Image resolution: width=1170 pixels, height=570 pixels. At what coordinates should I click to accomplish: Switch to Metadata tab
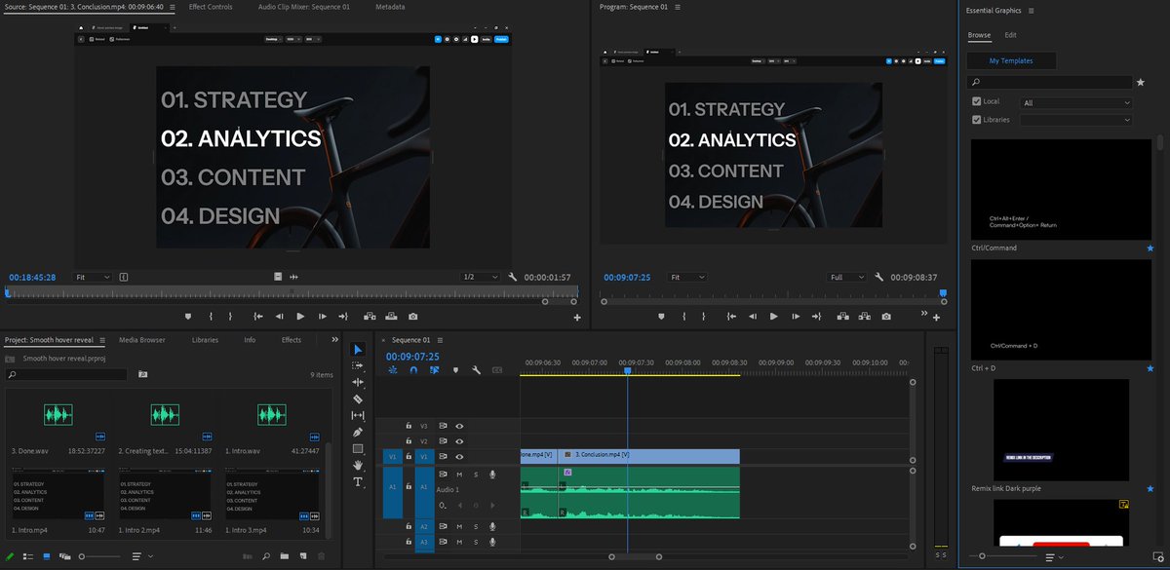point(391,7)
